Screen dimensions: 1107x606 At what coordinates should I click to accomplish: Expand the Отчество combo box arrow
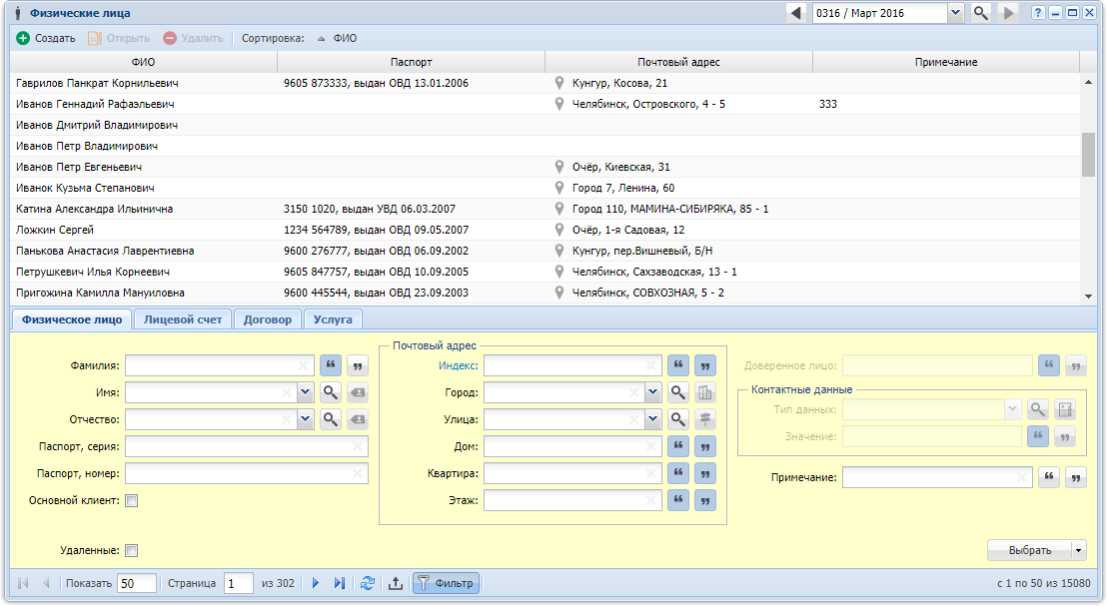pyautogui.click(x=305, y=419)
